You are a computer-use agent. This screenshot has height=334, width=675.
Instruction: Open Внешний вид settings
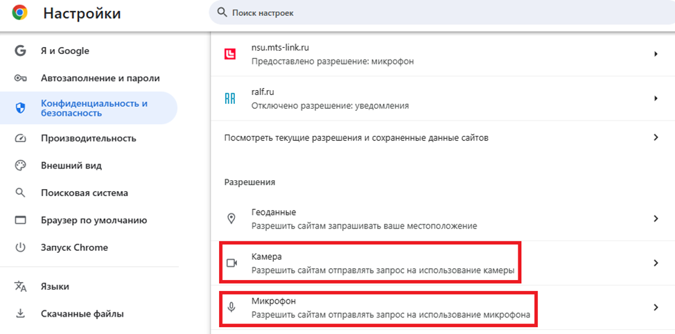71,166
